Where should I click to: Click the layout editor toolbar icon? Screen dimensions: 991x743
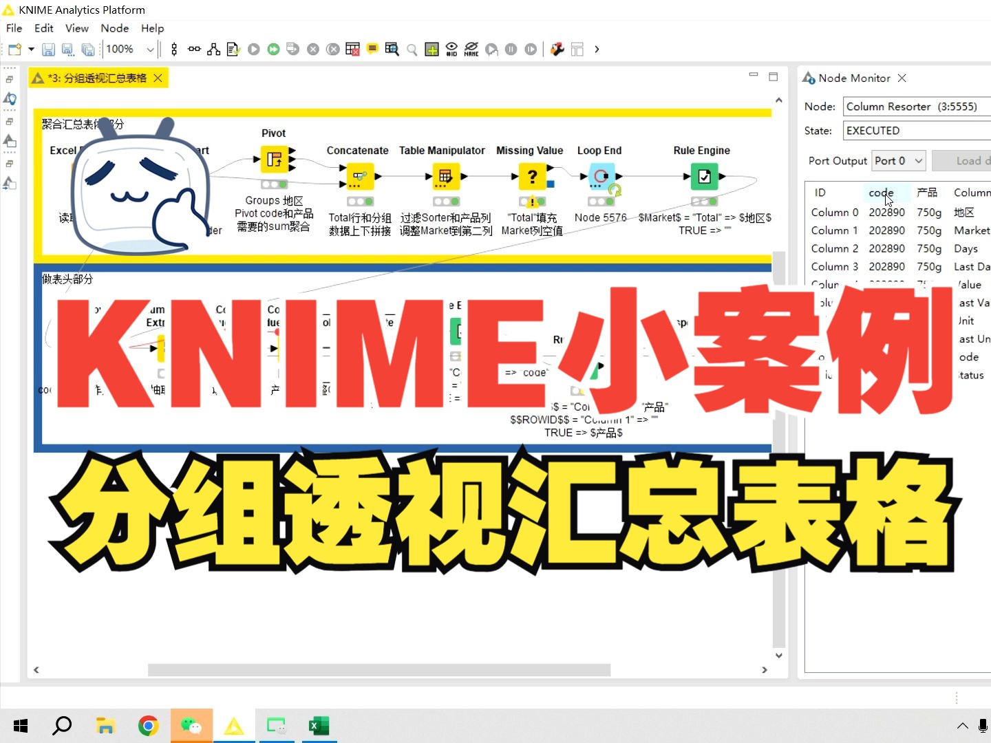tap(577, 50)
